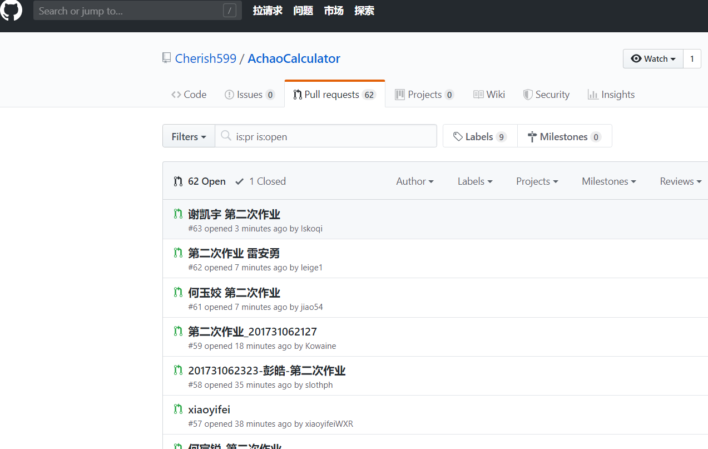Click the open pull request icon beside 62 Open
This screenshot has width=708, height=449.
(x=178, y=181)
